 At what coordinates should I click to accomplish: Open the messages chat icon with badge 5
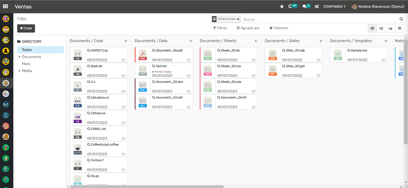click(x=305, y=6)
